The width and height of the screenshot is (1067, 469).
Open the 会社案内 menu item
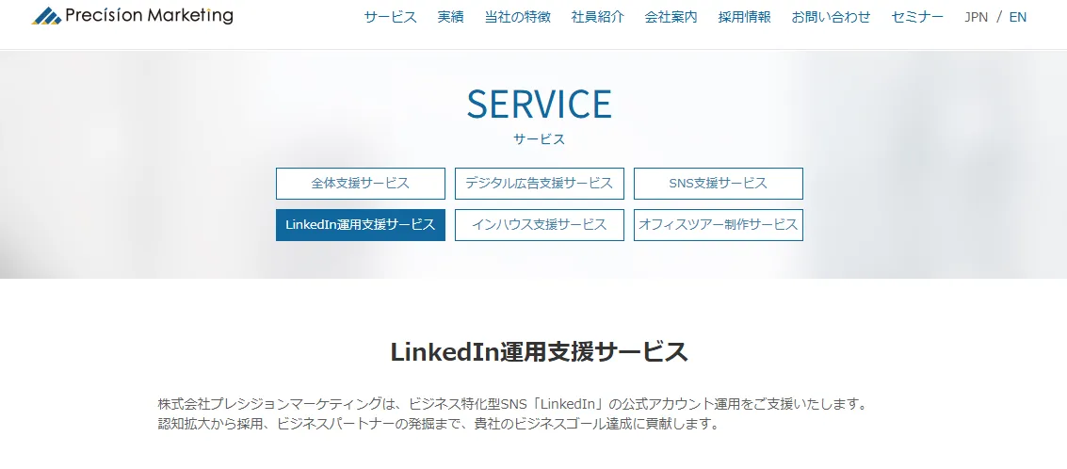671,17
